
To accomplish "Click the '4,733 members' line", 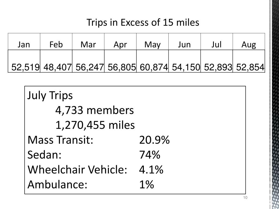I will pos(95,110).
